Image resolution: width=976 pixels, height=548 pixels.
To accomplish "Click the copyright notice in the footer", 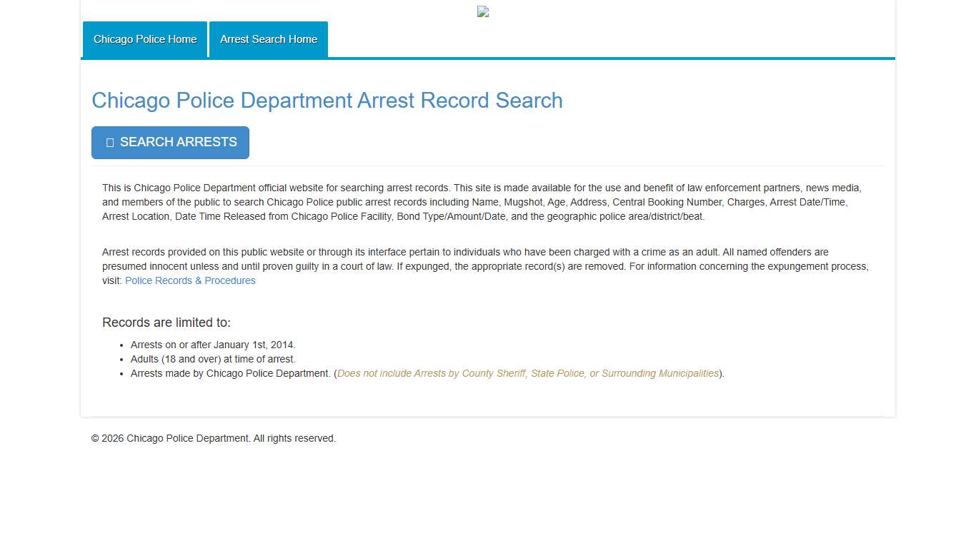I will click(x=213, y=438).
